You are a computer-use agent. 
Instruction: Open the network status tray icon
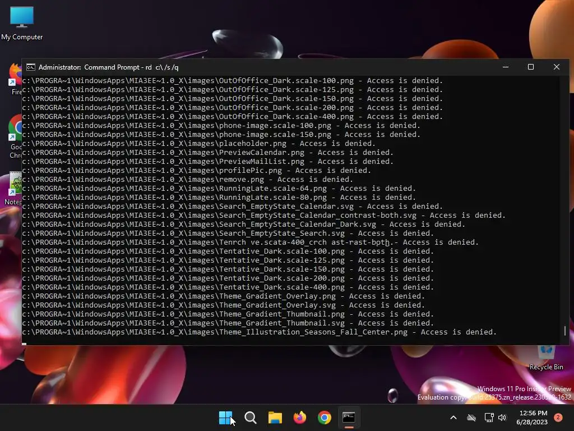(489, 418)
